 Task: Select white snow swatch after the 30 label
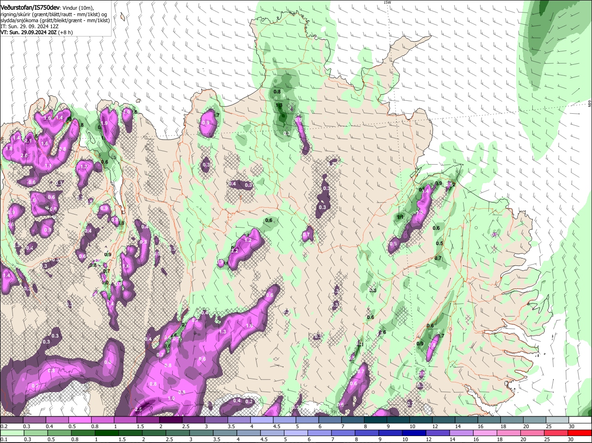[580, 420]
